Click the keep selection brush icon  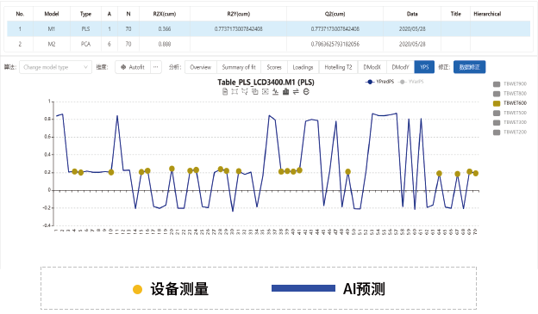pos(255,91)
